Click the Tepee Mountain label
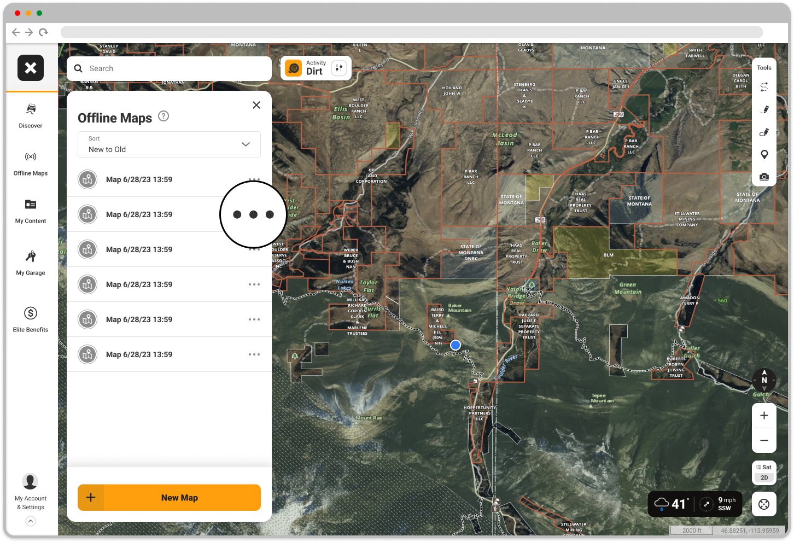794x542 pixels. coord(602,398)
